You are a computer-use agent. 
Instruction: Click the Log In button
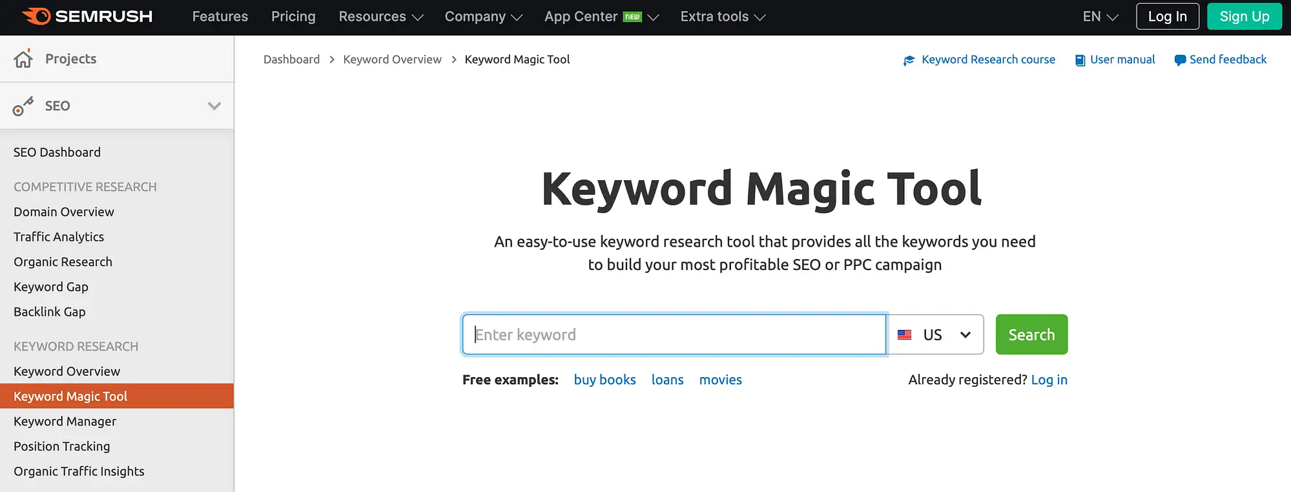[x=1167, y=17]
